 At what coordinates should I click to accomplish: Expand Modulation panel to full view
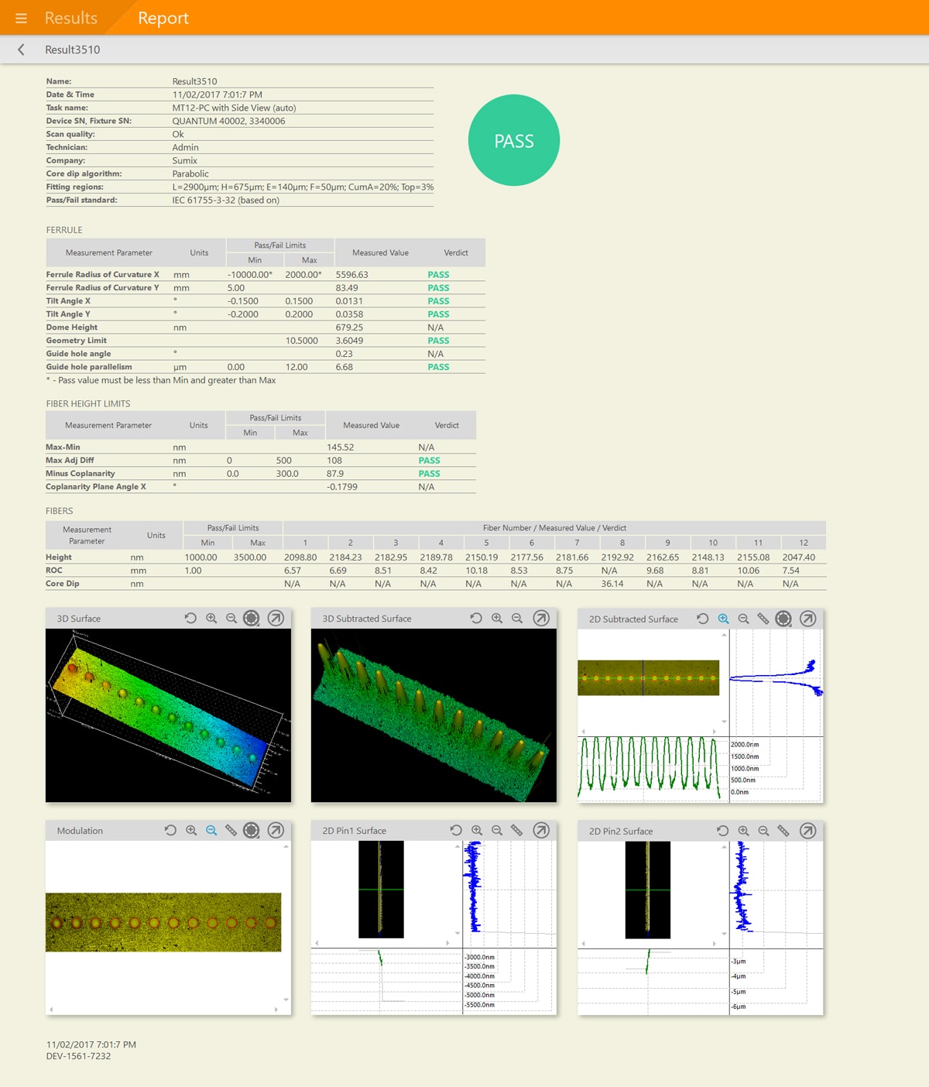coord(276,830)
